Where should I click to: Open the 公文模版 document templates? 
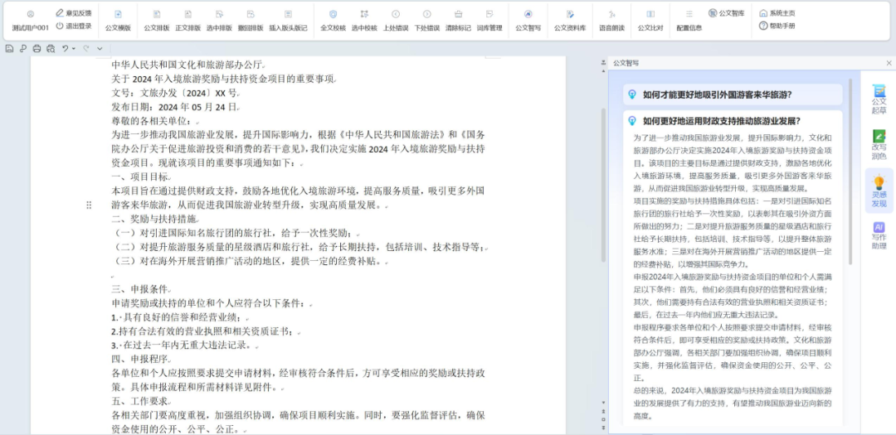point(118,21)
